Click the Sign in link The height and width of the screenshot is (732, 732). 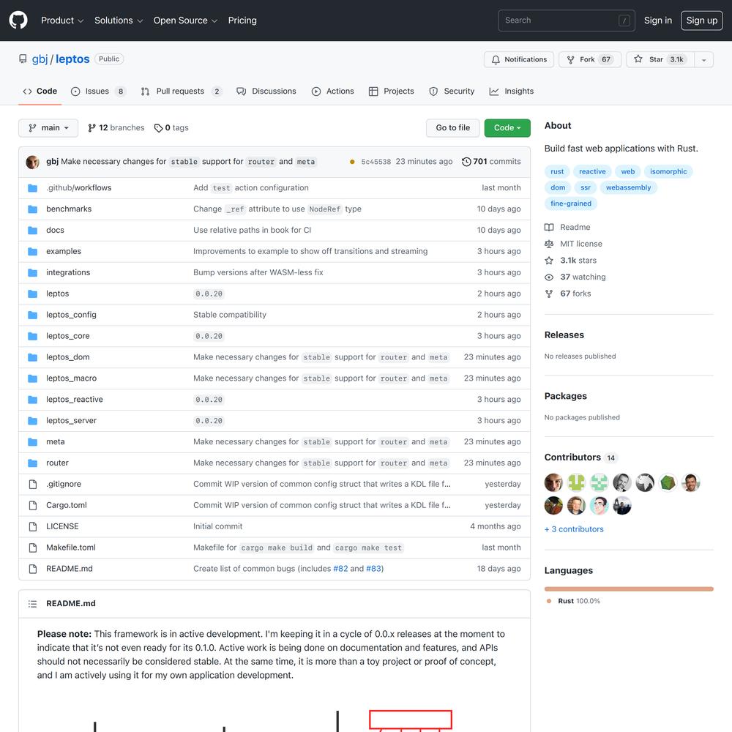pos(658,20)
